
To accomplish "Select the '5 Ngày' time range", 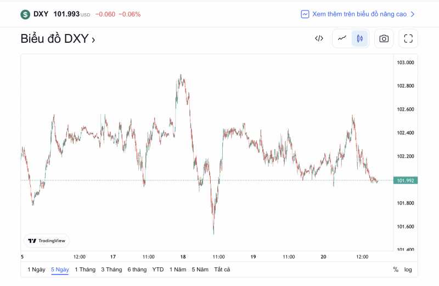I will [x=60, y=270].
